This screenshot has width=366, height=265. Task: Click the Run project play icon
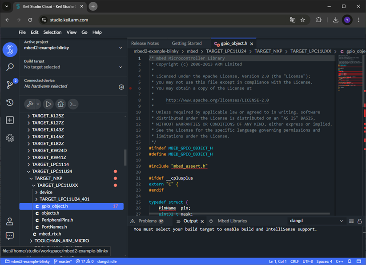[48, 104]
